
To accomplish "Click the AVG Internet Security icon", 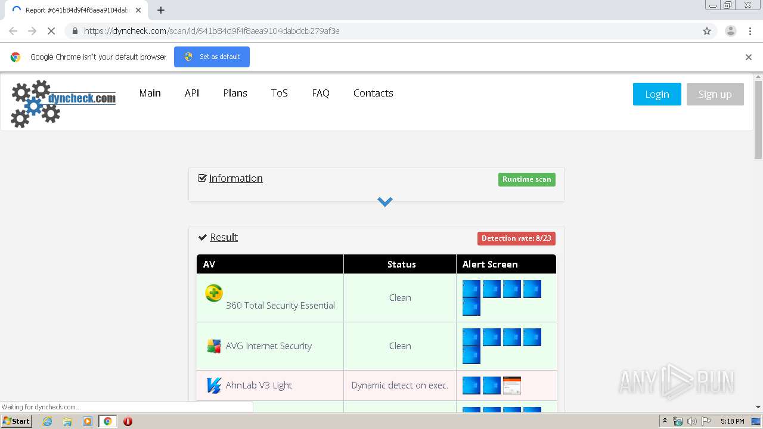I will [x=214, y=346].
